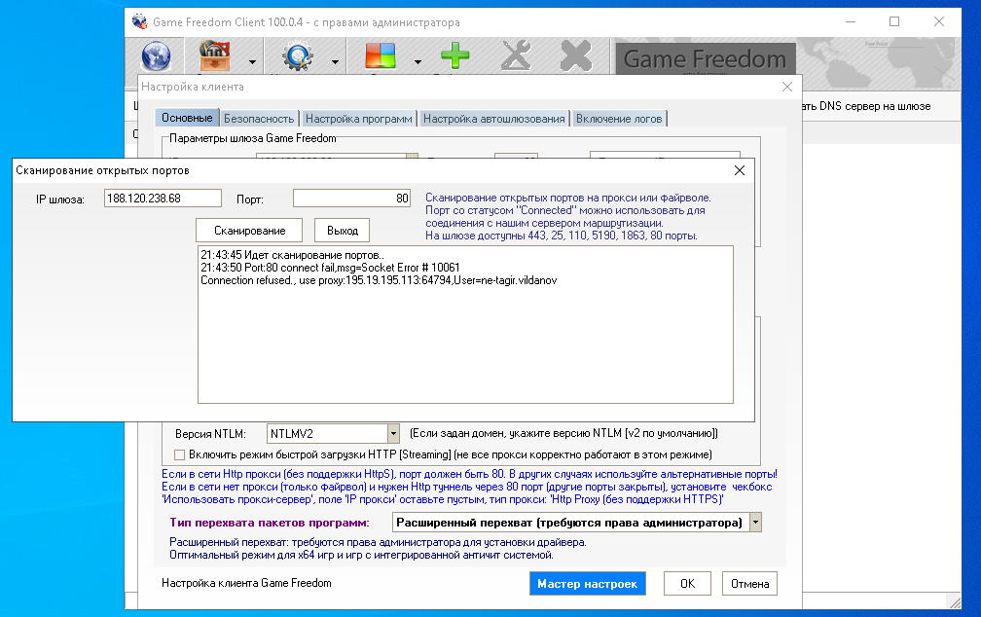The width and height of the screenshot is (981, 617).
Task: Expand the packet interception type dropdown
Action: 755,523
